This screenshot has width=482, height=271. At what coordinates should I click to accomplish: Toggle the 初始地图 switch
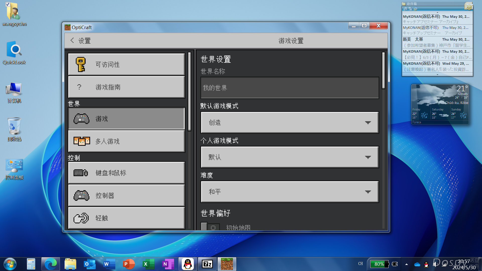click(x=210, y=227)
